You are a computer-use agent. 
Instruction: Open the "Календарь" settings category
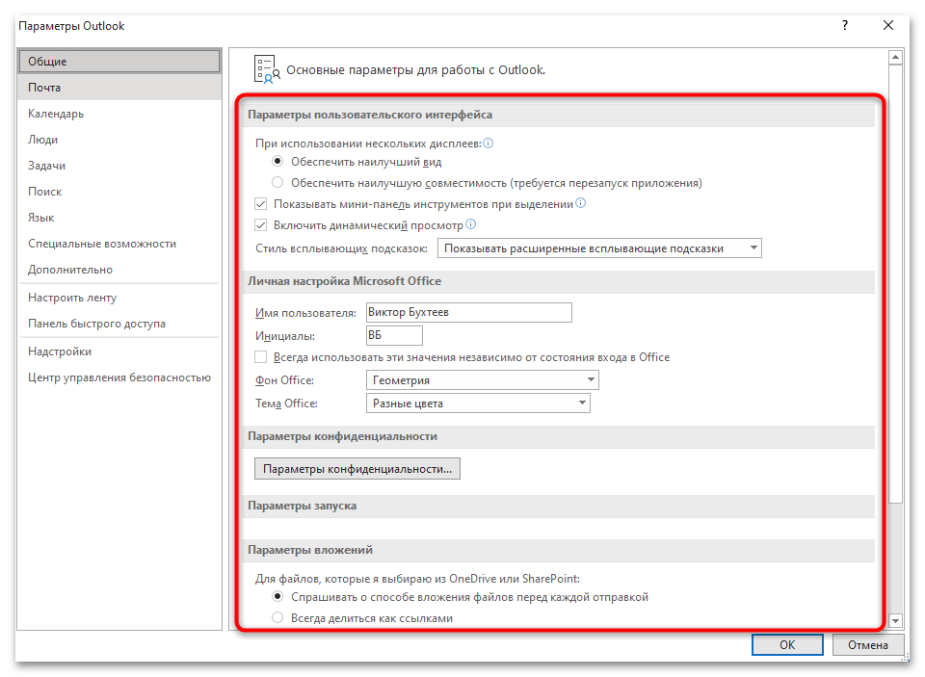pos(56,114)
